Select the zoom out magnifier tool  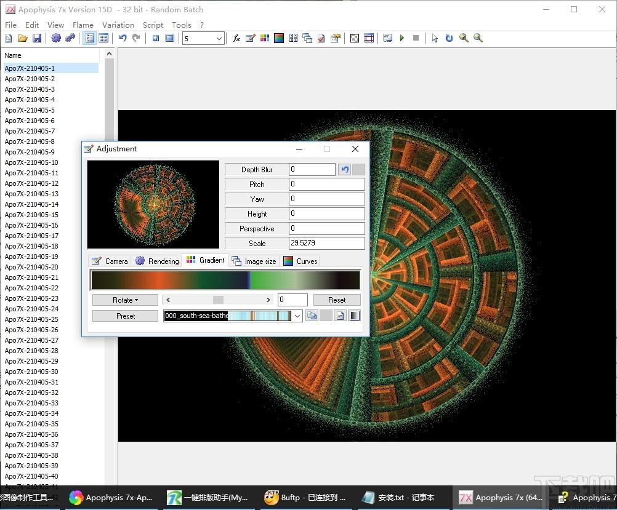coord(478,38)
